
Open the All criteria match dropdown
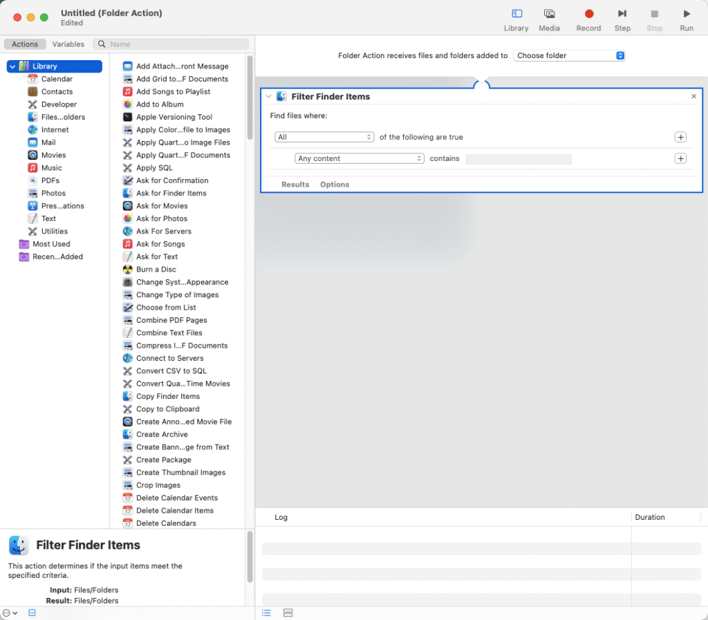point(324,137)
